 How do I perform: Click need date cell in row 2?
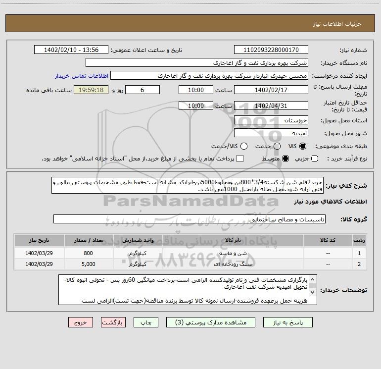coord(39,264)
